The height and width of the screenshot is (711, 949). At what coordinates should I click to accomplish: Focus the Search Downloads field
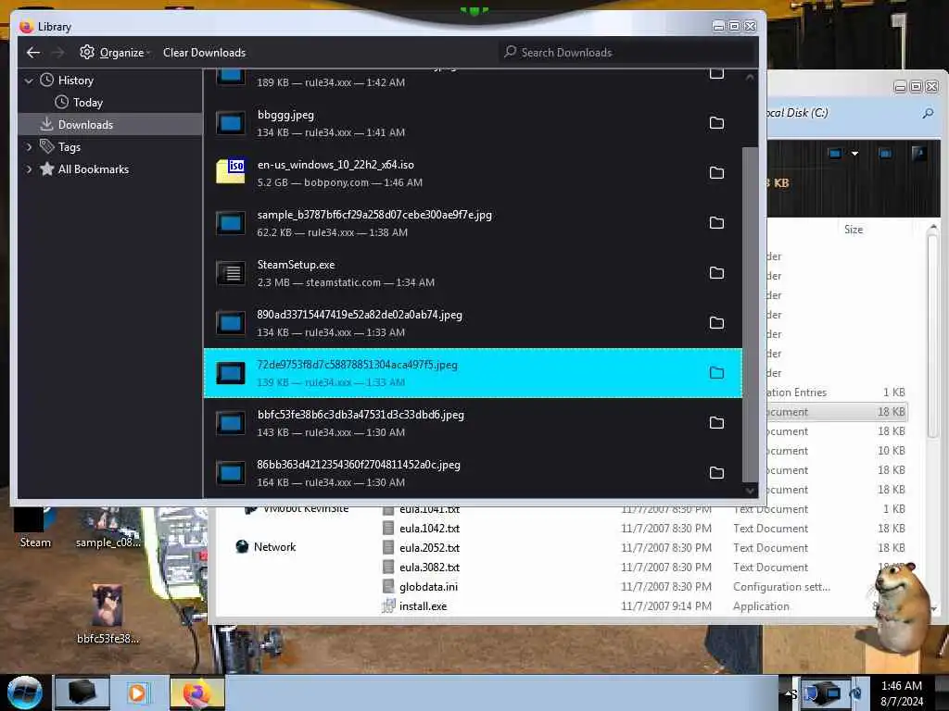point(628,53)
